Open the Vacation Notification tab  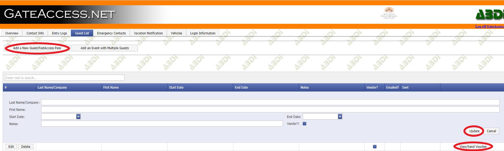click(148, 33)
